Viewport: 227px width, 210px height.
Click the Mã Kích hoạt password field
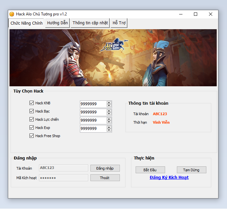click(x=64, y=178)
